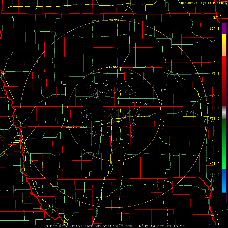The width and height of the screenshot is (228, 228).
Task: Click the purple segment of the color bar
Action: (x=224, y=28)
